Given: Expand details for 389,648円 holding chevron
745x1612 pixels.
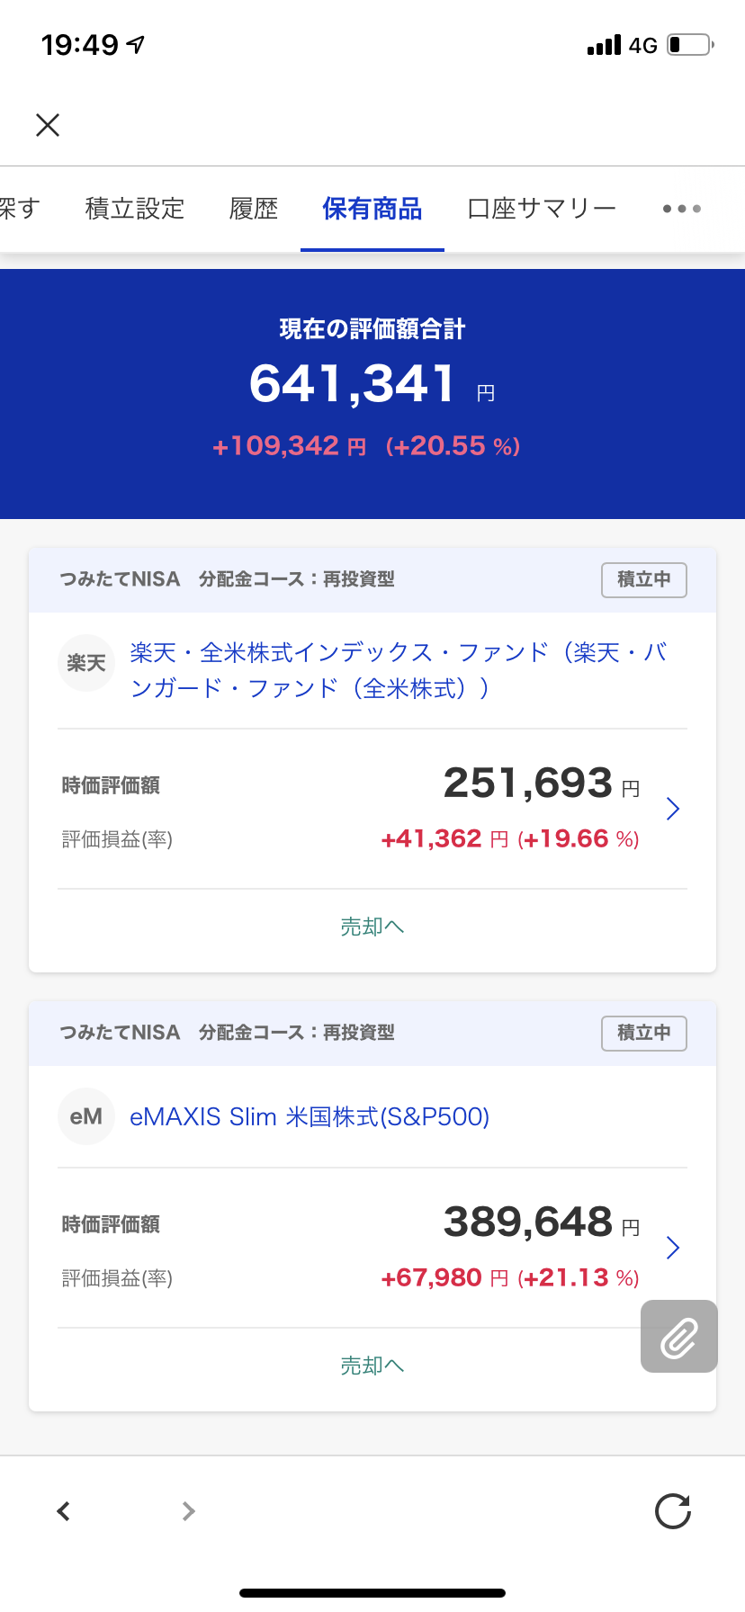Looking at the screenshot, I should (672, 1248).
